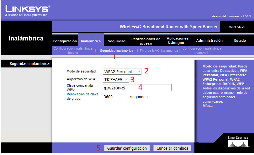Image resolution: width=254 pixels, height=155 pixels.
Task: Open Configuración inalámbrica básica subtab
Action: [73, 51]
